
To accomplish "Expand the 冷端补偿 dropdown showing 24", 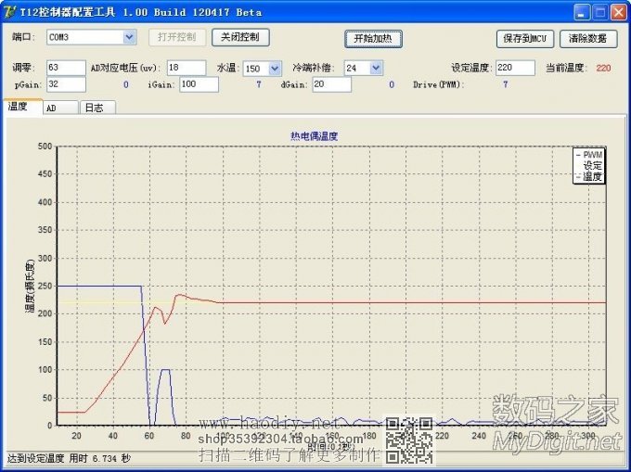I will coord(376,68).
